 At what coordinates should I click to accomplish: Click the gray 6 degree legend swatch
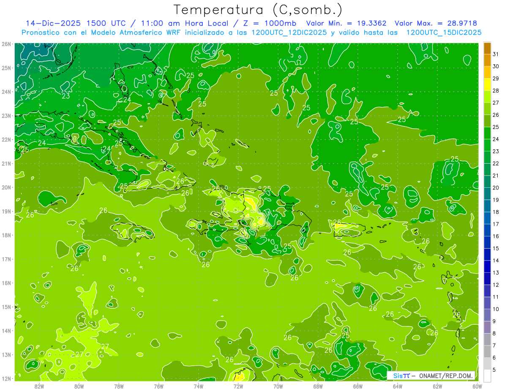487,351
